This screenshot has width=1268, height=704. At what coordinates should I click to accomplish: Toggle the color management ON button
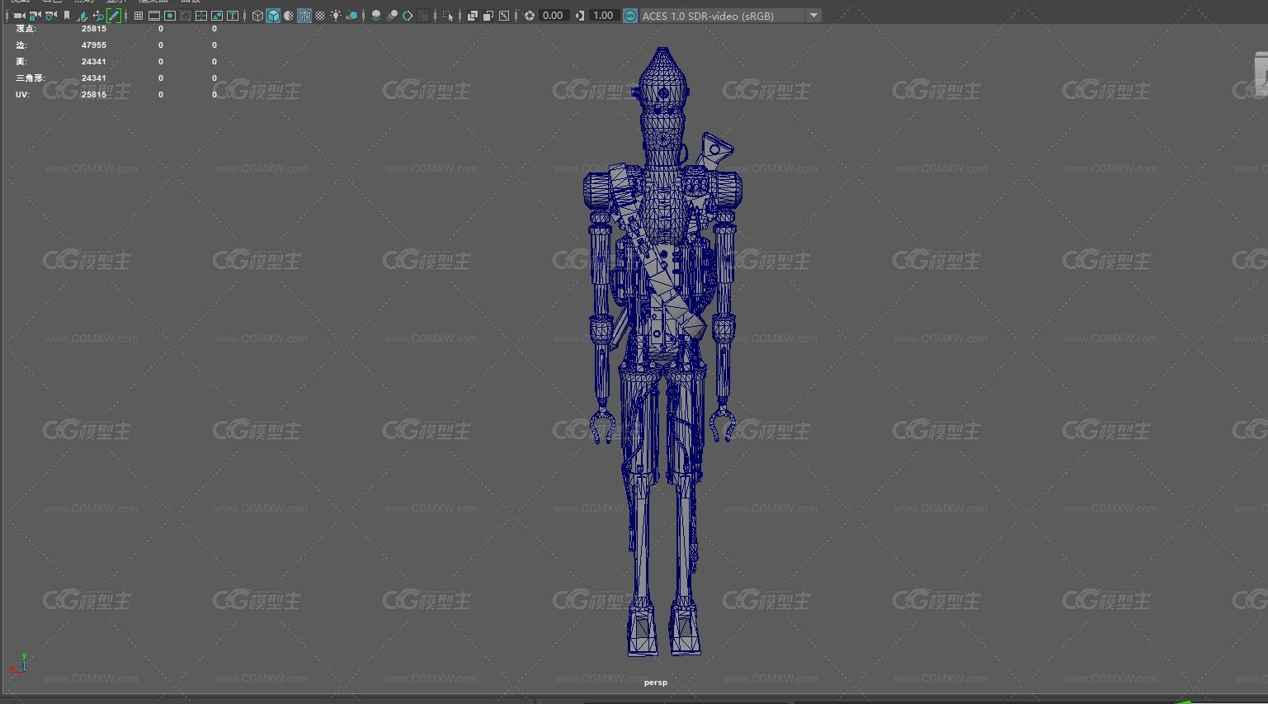pyautogui.click(x=630, y=16)
